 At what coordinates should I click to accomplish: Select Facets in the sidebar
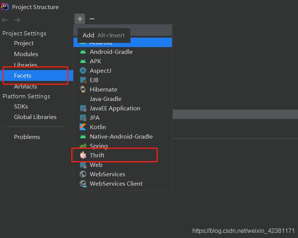coord(37,76)
